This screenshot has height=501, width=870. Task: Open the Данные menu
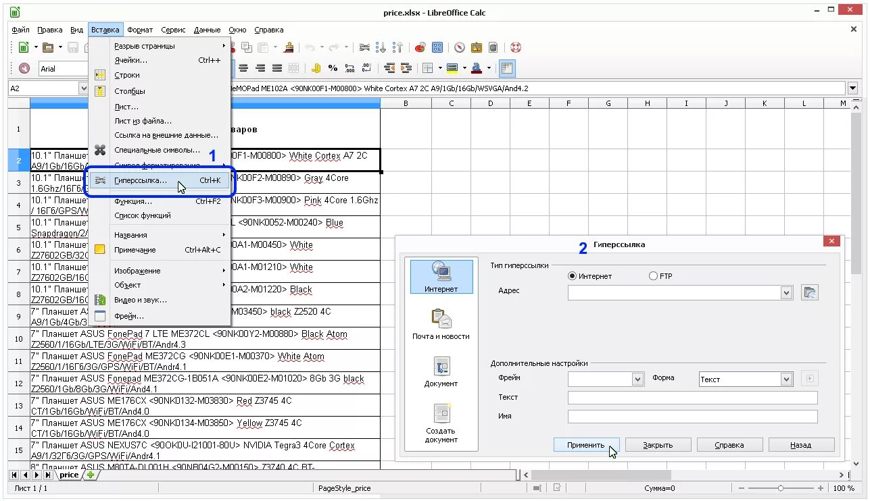click(207, 30)
